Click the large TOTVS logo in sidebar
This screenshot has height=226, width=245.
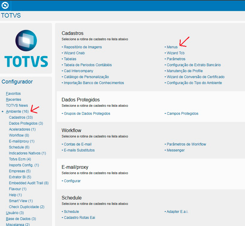[26, 48]
